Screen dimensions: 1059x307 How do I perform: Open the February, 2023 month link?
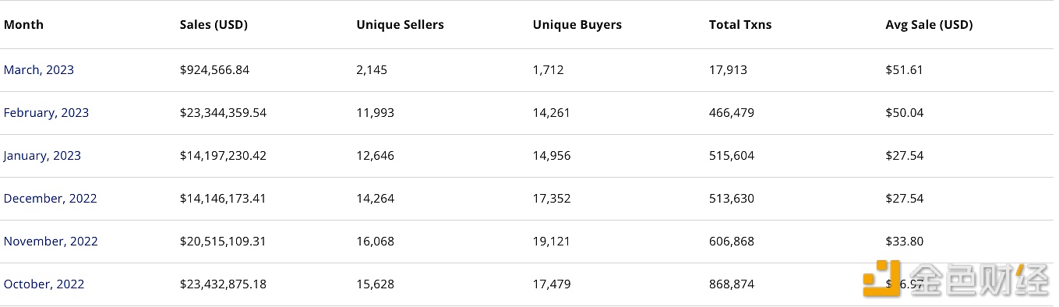pos(46,113)
